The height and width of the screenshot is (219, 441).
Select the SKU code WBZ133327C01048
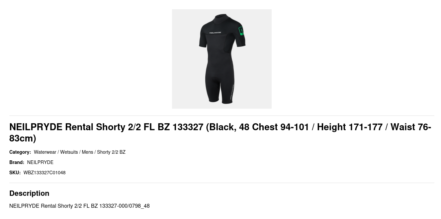pos(44,173)
